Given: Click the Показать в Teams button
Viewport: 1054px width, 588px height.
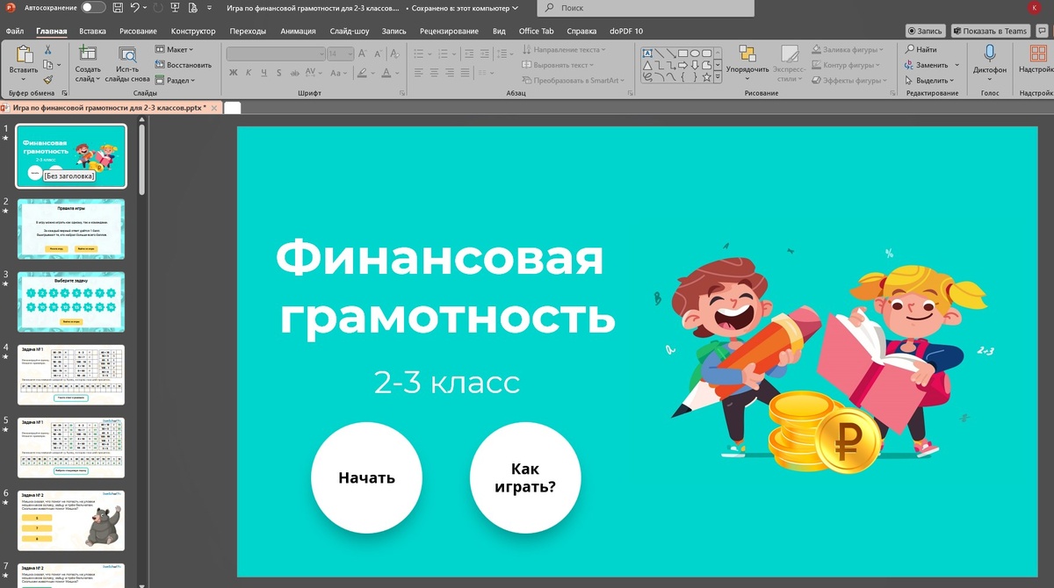Looking at the screenshot, I should coord(991,29).
